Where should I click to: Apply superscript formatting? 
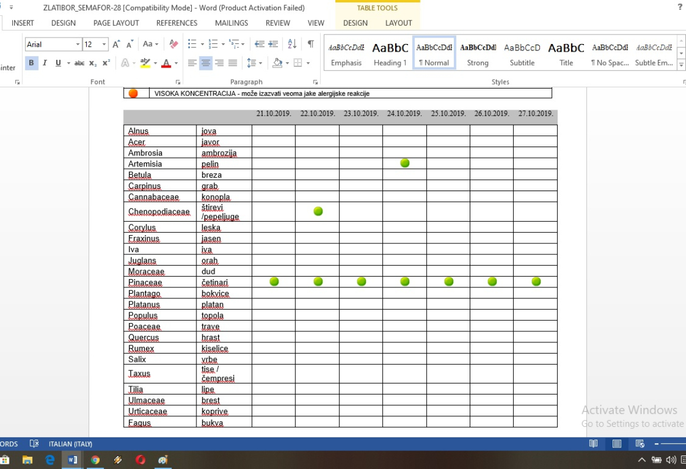106,63
